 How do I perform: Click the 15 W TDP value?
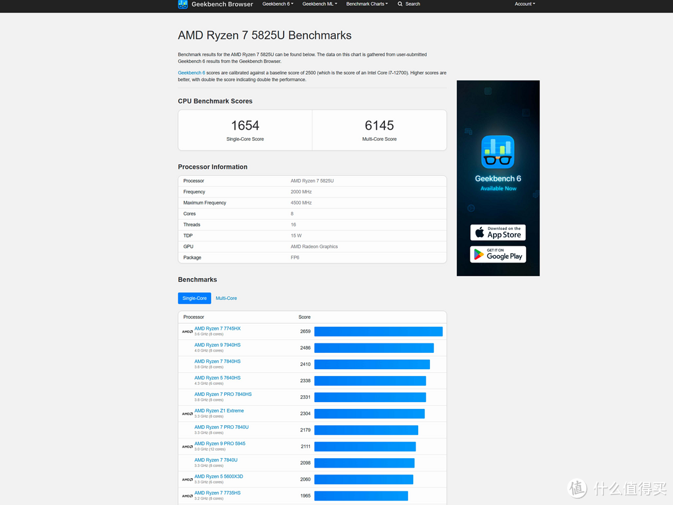296,236
